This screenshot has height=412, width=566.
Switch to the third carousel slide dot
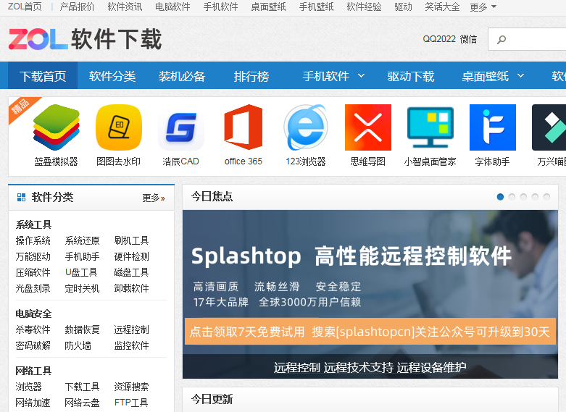pos(523,197)
